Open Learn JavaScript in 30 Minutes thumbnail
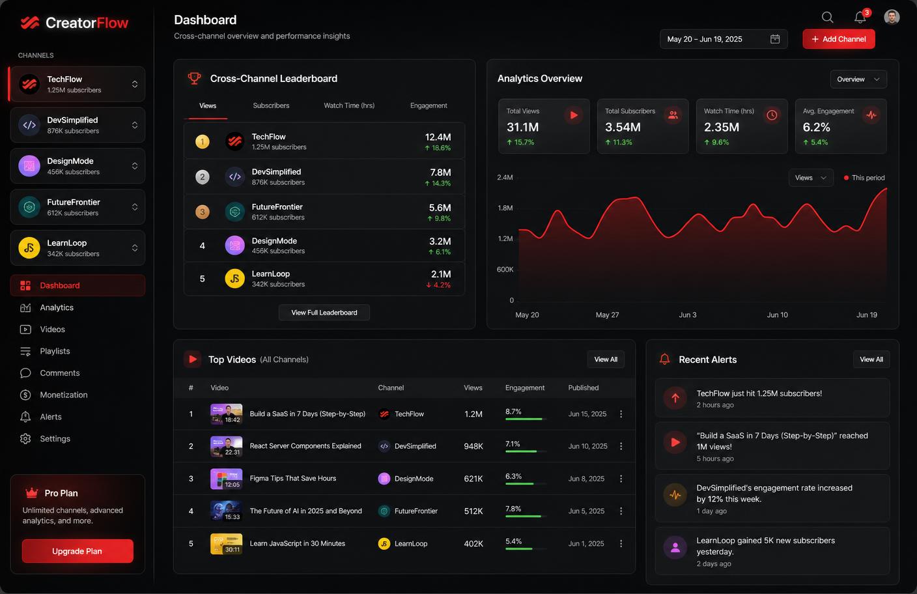917x594 pixels. pyautogui.click(x=226, y=544)
